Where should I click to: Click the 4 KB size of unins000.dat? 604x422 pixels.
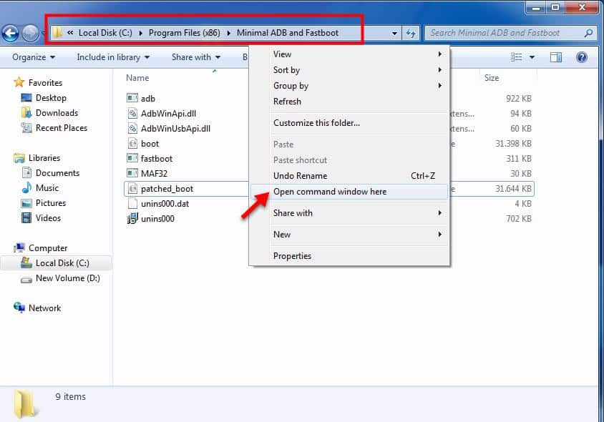(x=523, y=204)
